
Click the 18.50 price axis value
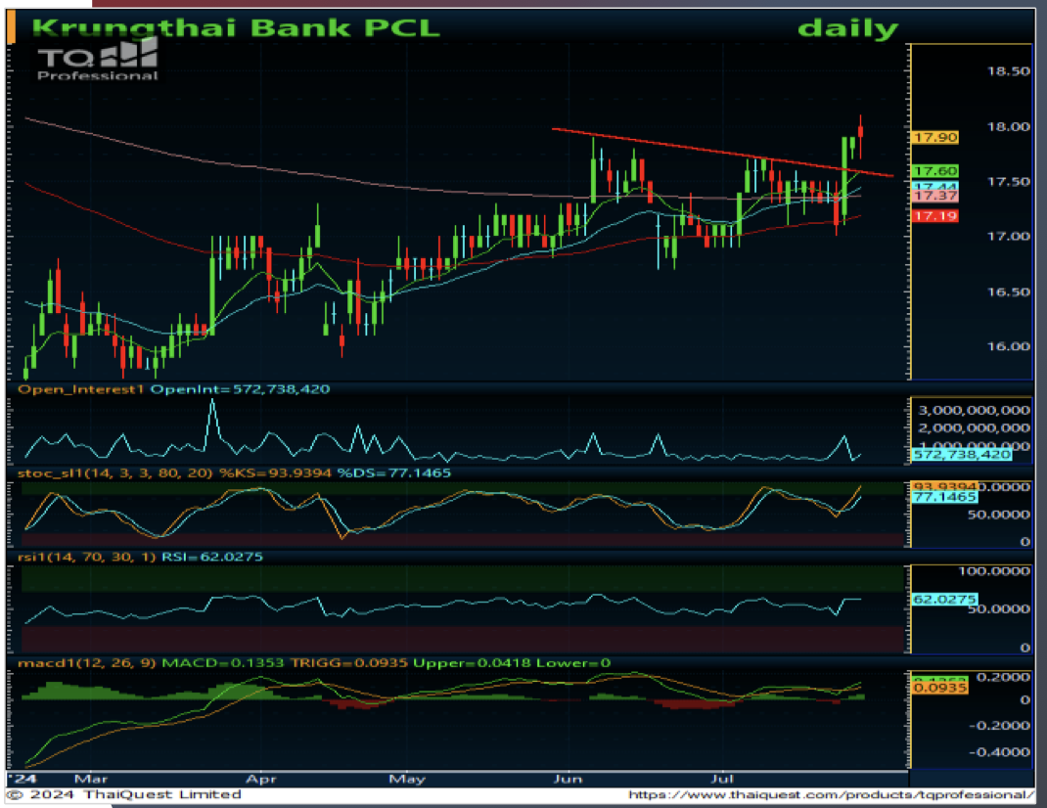tap(1008, 70)
